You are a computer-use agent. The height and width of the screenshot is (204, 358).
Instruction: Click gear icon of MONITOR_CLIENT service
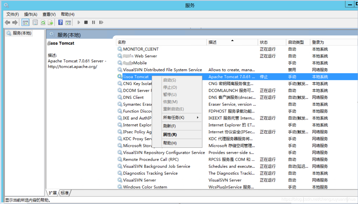120,49
